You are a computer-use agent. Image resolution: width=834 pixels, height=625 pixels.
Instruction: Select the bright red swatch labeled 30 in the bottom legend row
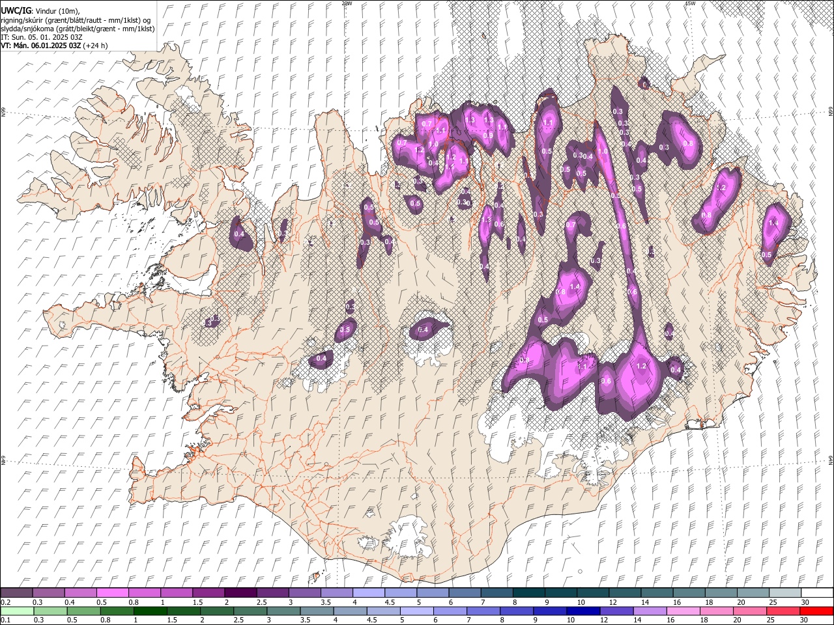click(816, 611)
